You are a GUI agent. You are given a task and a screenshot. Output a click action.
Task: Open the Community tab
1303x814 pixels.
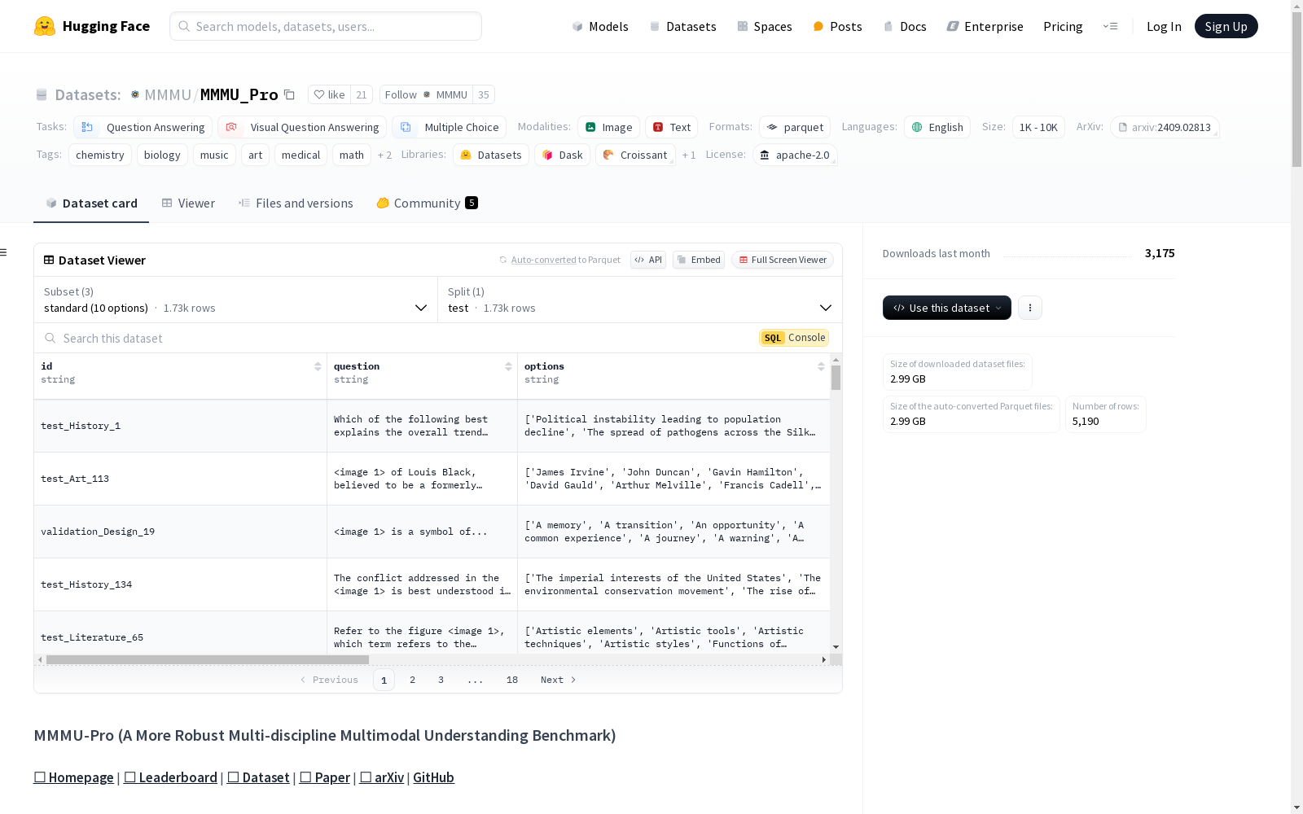click(x=428, y=203)
